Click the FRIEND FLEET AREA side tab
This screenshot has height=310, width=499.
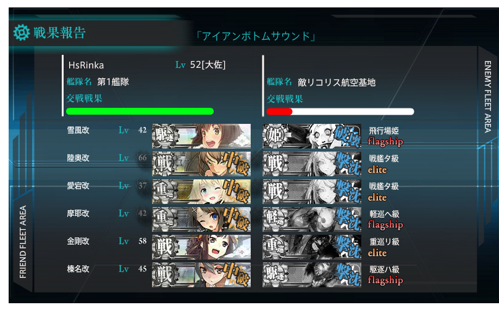(x=23, y=242)
